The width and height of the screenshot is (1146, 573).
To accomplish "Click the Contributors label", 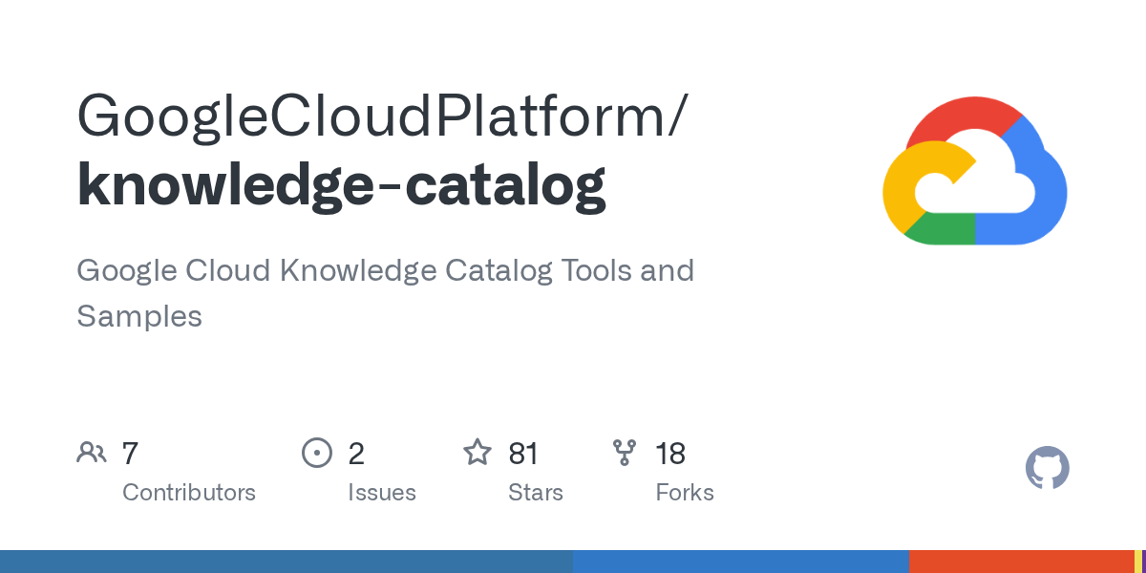I will 189,493.
